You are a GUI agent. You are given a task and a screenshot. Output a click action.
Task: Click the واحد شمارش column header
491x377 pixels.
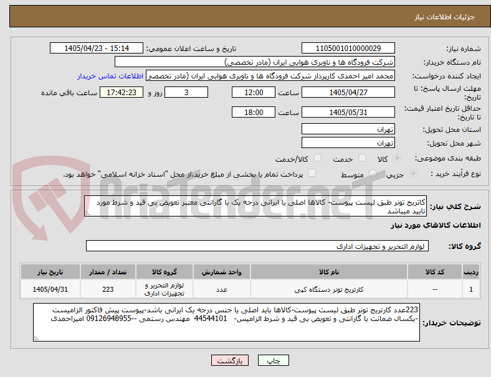(x=222, y=272)
